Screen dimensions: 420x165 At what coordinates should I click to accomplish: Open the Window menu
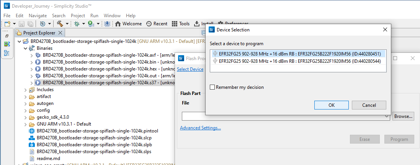click(x=112, y=16)
